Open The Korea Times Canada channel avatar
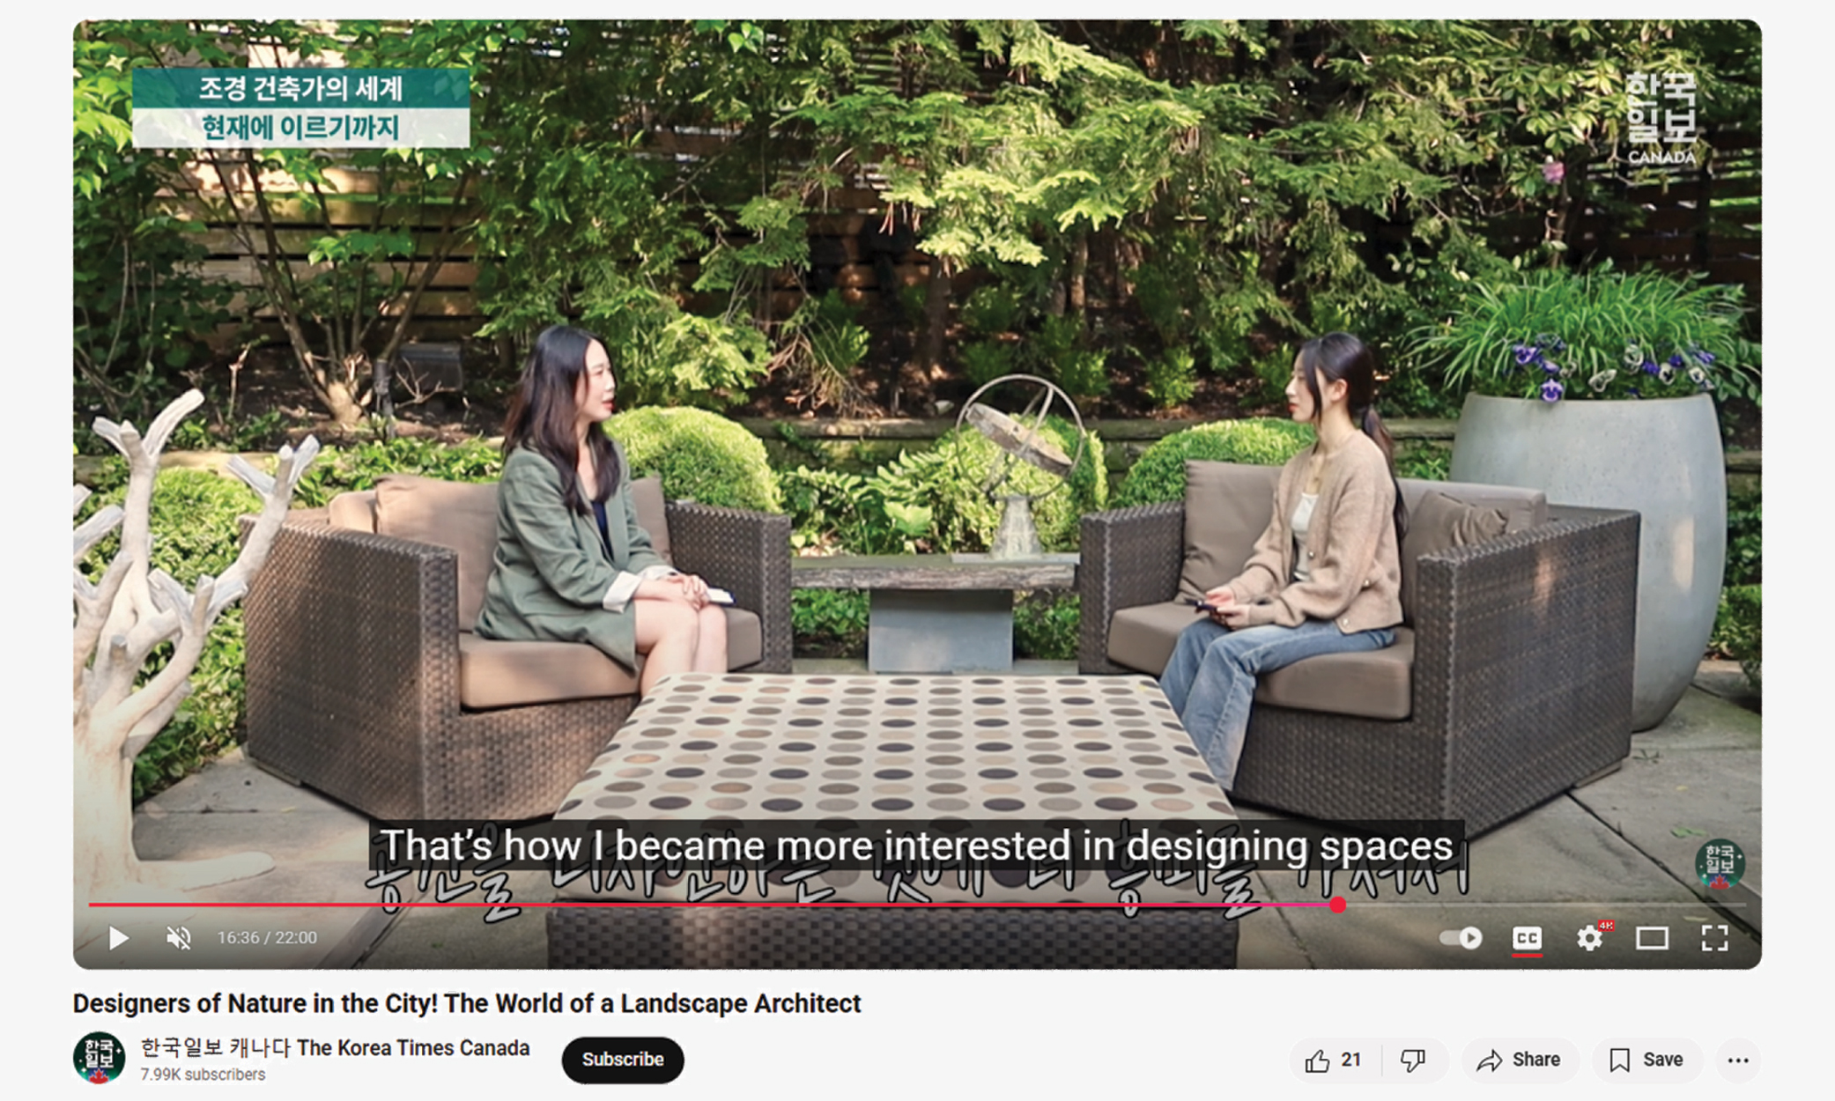Screen dimensions: 1835x1101 point(99,1058)
